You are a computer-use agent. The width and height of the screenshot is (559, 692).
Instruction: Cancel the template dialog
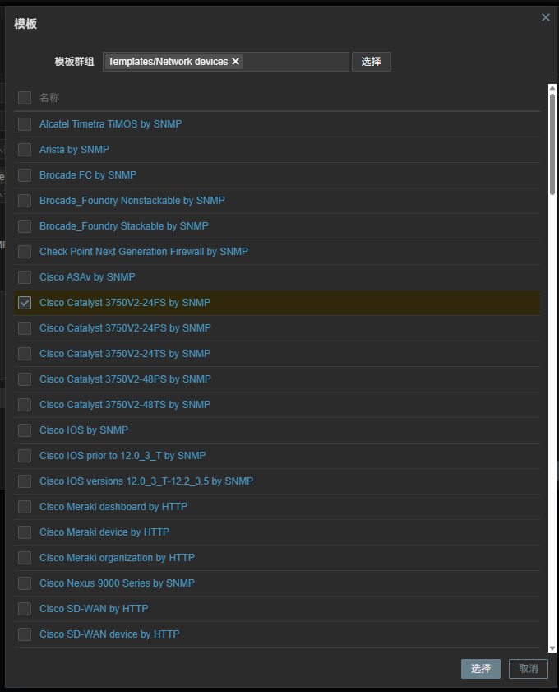(x=528, y=669)
